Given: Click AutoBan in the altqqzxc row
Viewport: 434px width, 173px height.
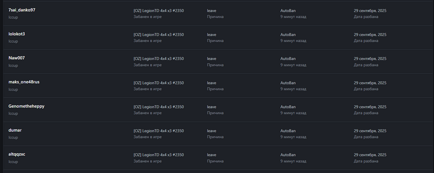Looking at the screenshot, I should coord(288,154).
